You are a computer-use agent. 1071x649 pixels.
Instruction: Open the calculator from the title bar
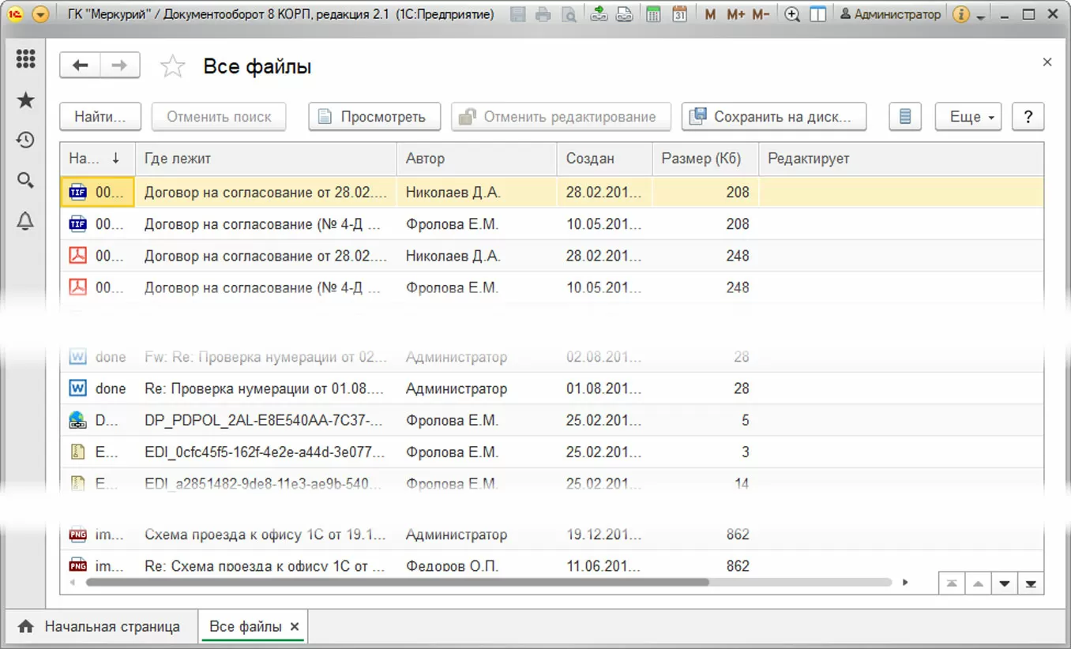click(x=653, y=14)
